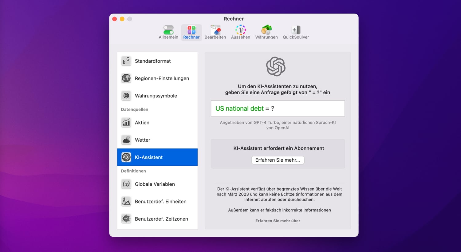Click 'KI-Assistent erfordert ein Abonnement' text
Screen dimensions: 461x252
(x=279, y=148)
